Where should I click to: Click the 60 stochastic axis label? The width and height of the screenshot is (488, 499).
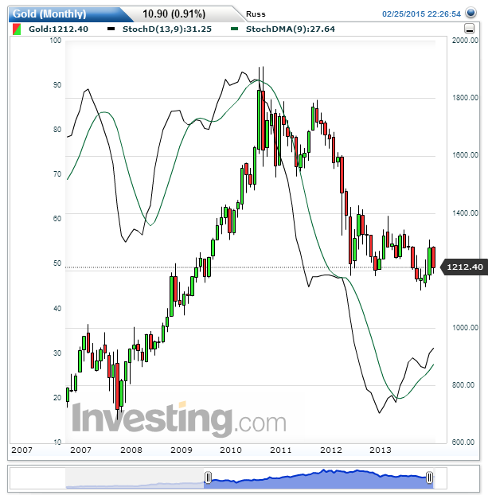(57, 219)
